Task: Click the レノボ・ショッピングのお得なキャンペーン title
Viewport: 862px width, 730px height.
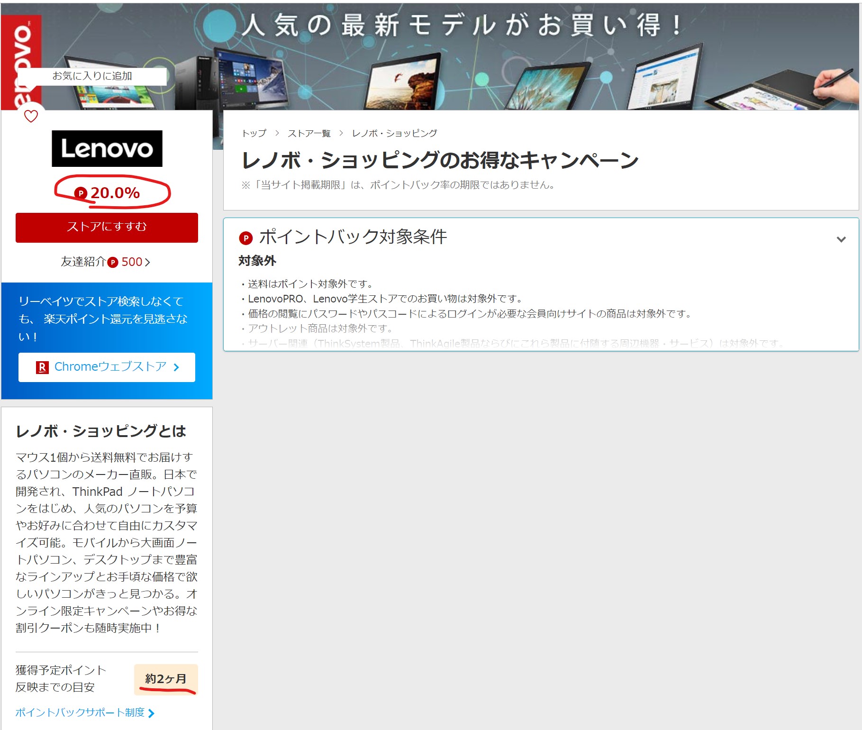Action: point(440,160)
